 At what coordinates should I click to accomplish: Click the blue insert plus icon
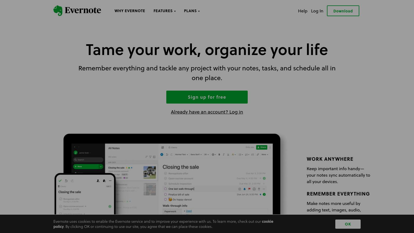coord(162,155)
